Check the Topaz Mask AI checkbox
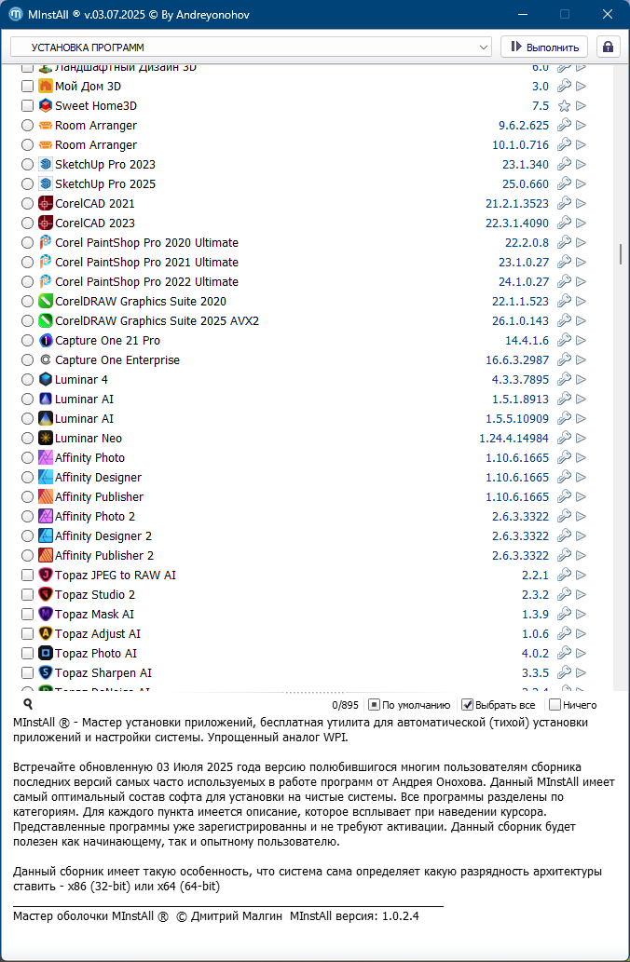630x962 pixels. (27, 614)
